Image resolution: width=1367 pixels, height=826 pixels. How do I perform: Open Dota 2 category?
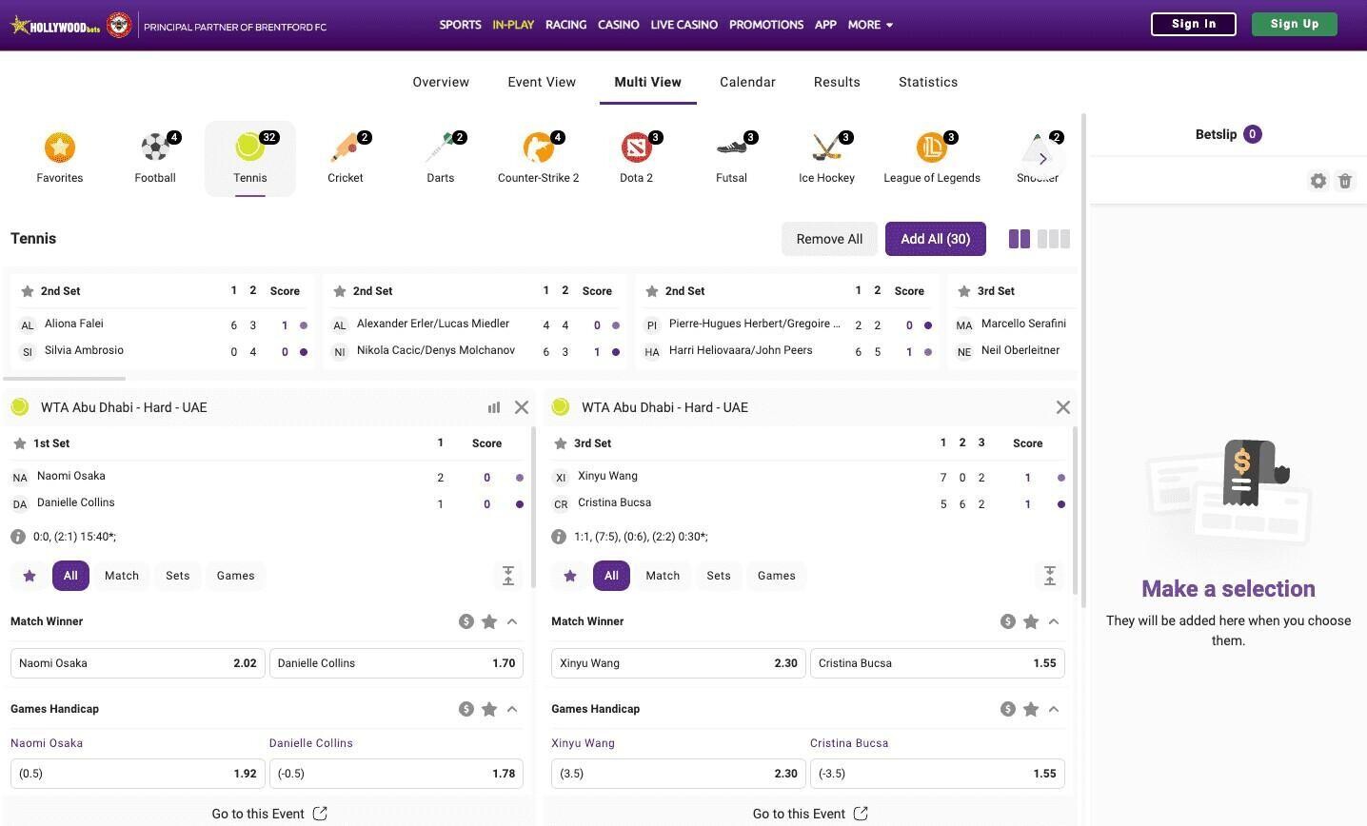[636, 158]
